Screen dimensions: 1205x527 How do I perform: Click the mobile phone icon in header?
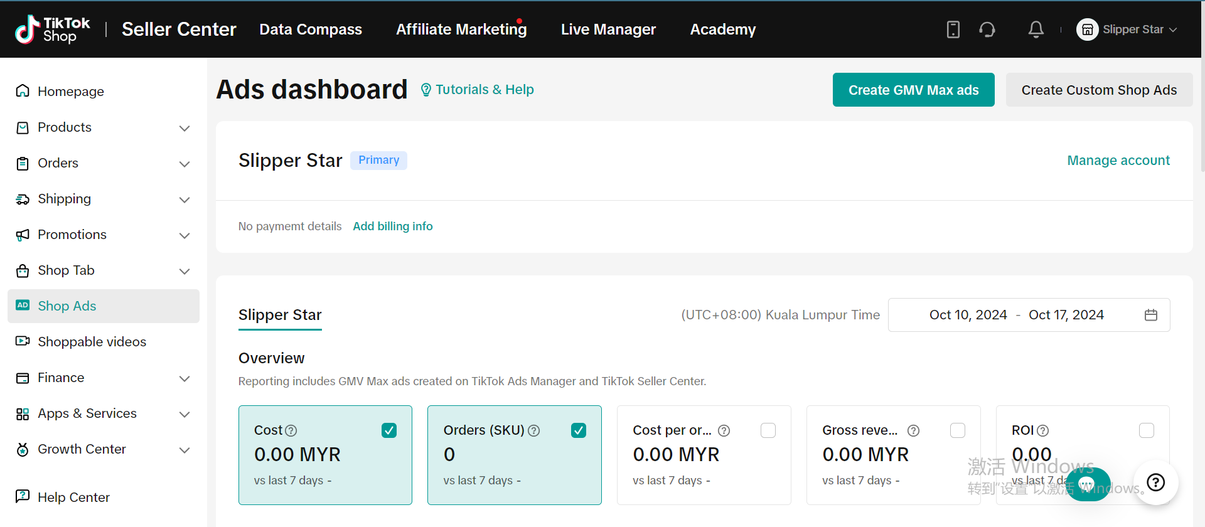[953, 29]
